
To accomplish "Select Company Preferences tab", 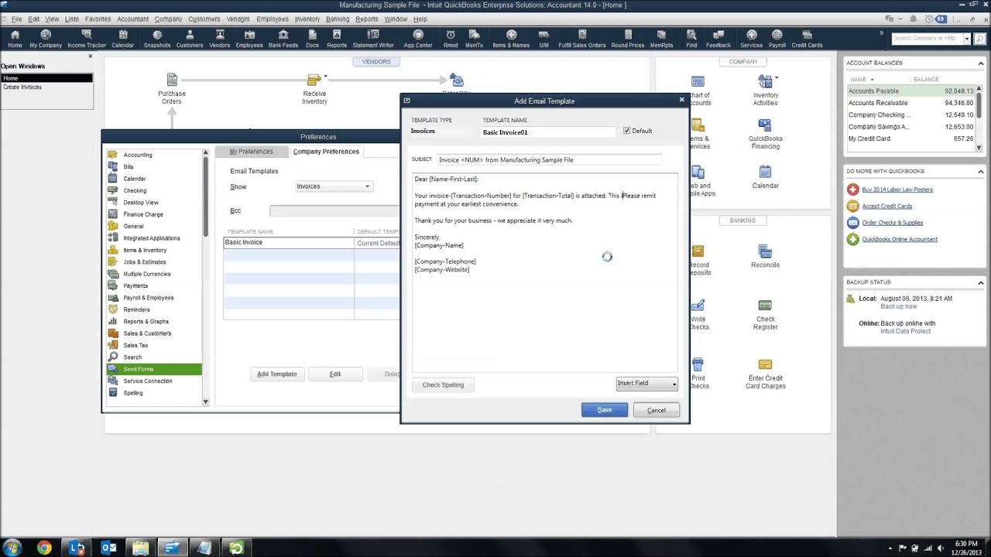I will pos(326,152).
